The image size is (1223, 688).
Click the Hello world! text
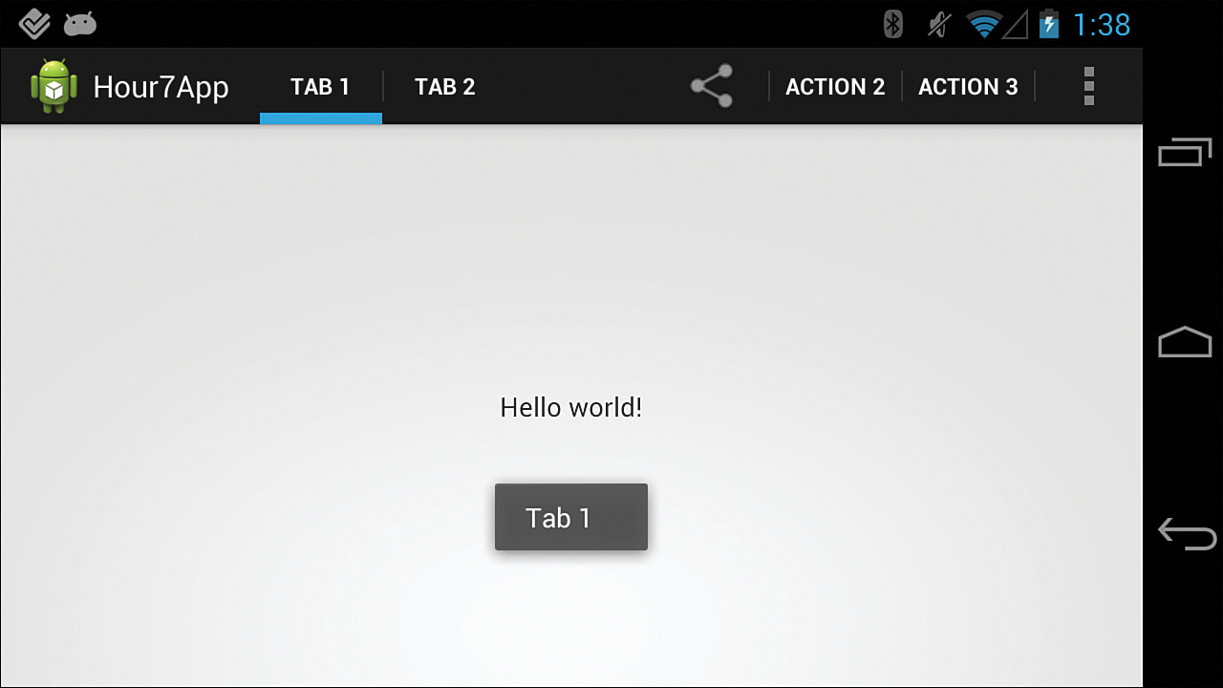571,408
